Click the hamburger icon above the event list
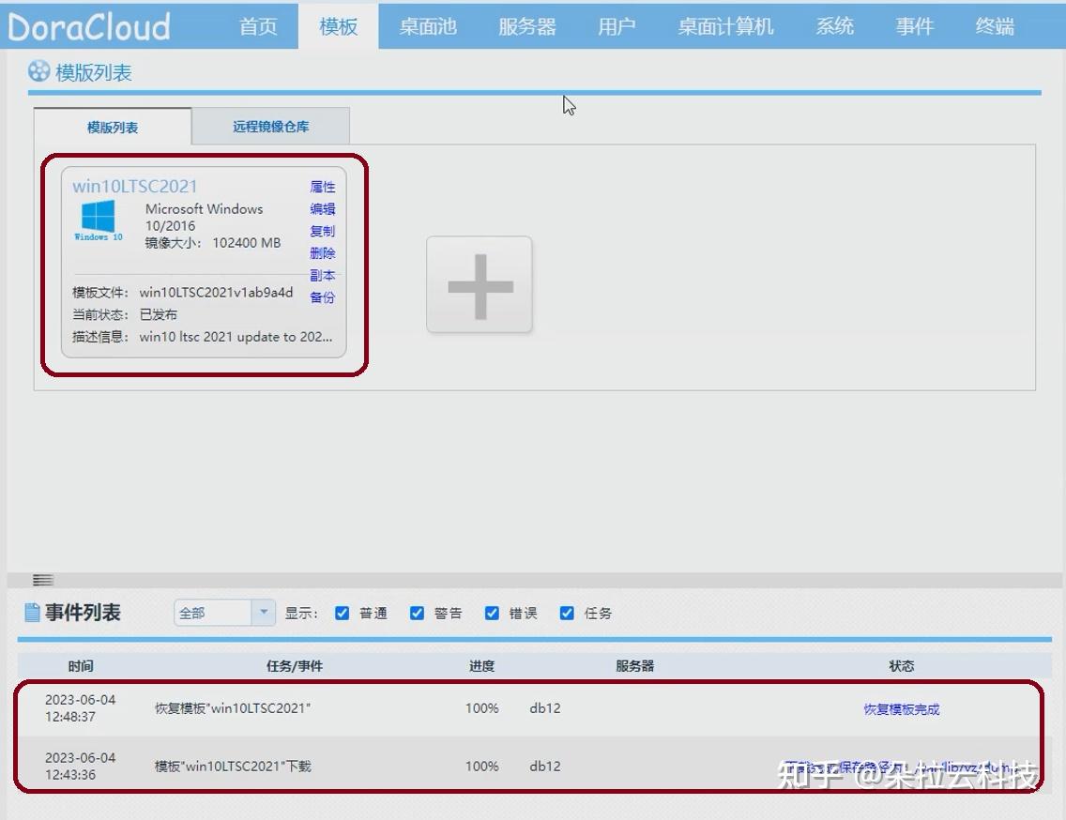 click(x=41, y=580)
